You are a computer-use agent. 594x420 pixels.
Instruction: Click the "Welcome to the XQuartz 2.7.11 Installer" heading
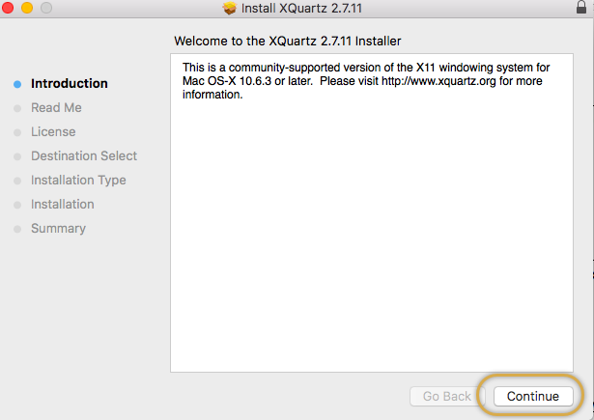(287, 42)
